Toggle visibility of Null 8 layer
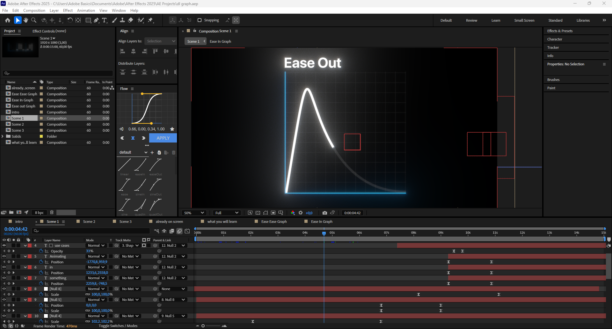 4,289
